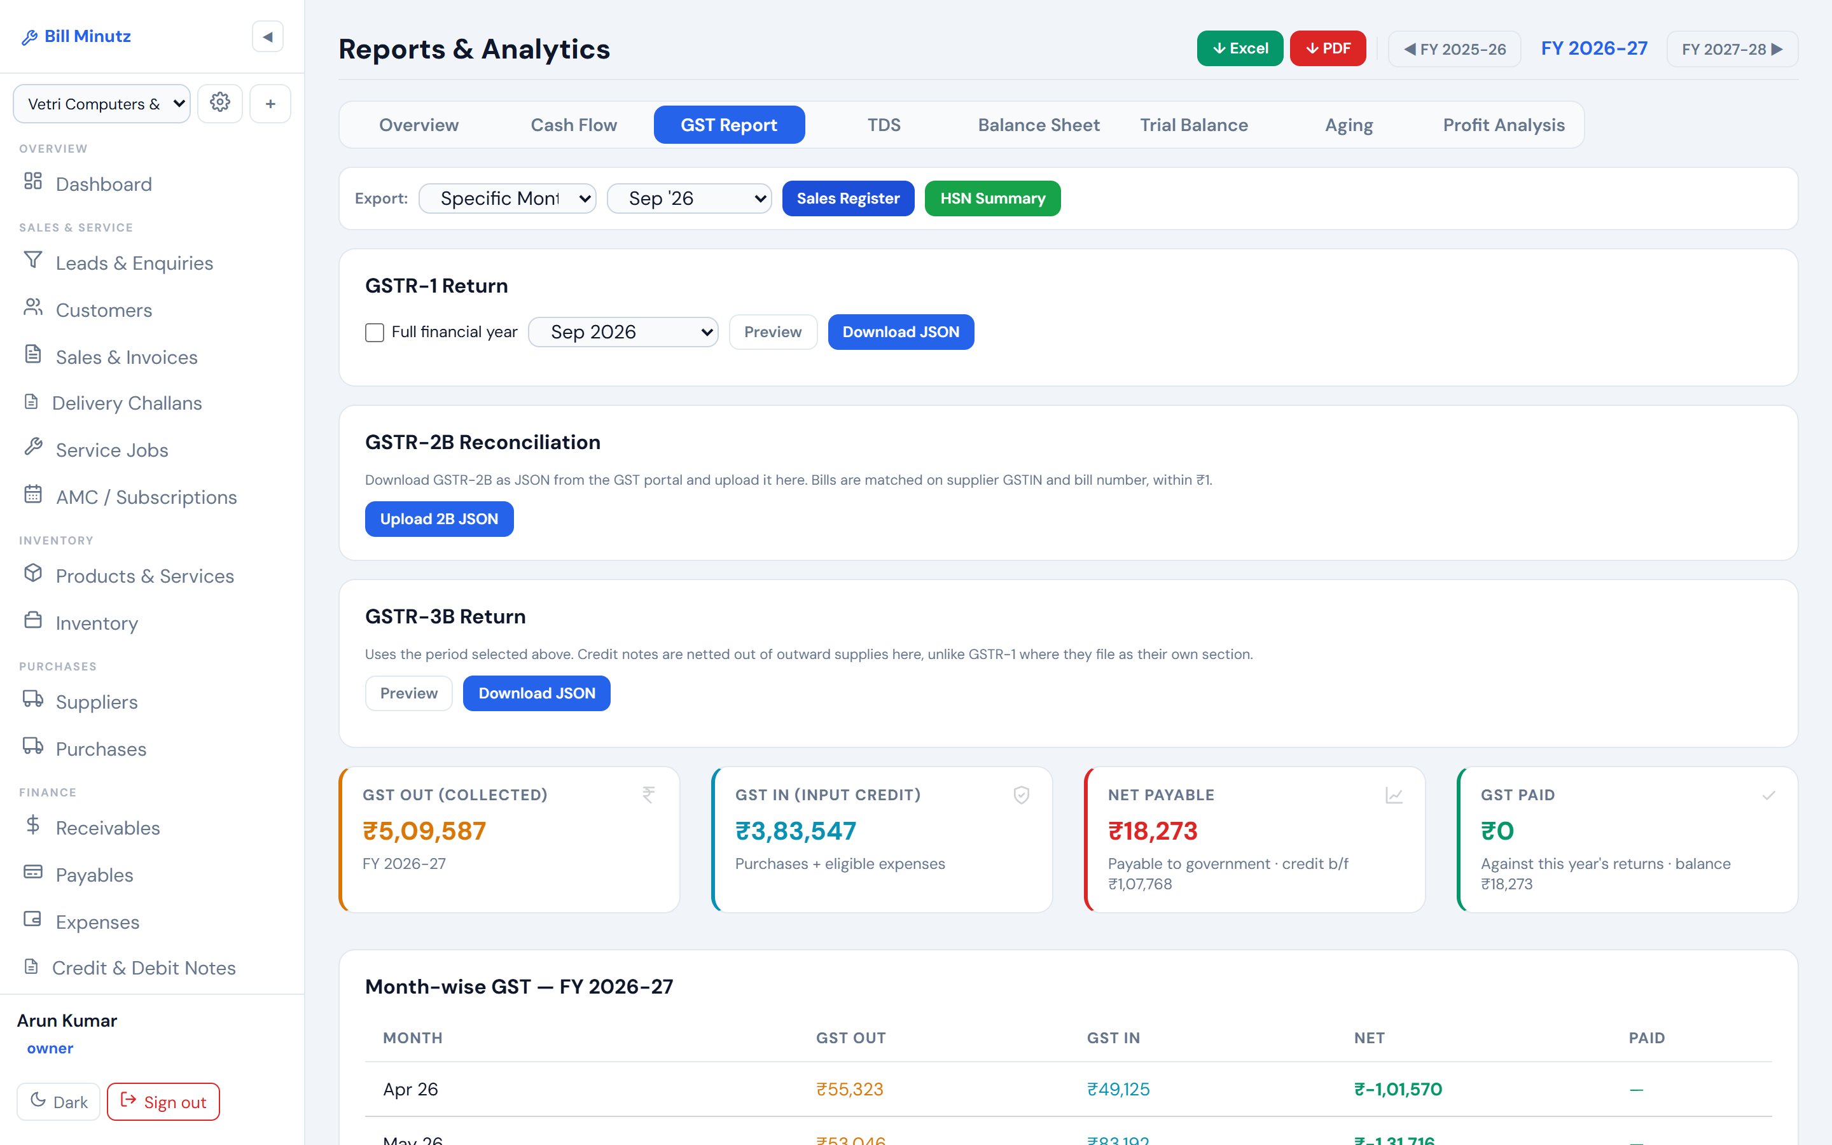The width and height of the screenshot is (1832, 1145).
Task: Click the shield icon on GST In card
Action: point(1021,795)
